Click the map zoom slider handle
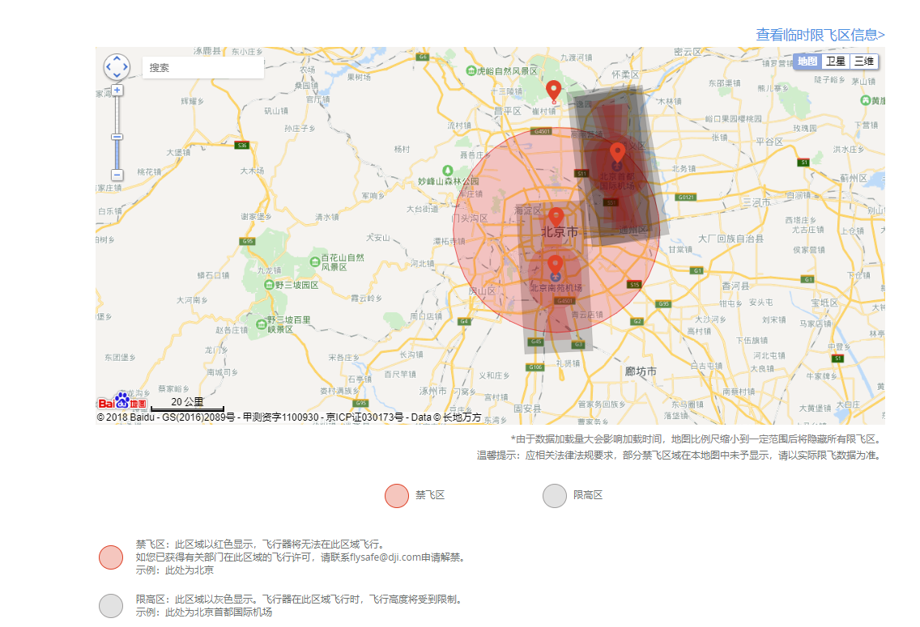Viewport: 920px width, 627px height. tap(117, 138)
